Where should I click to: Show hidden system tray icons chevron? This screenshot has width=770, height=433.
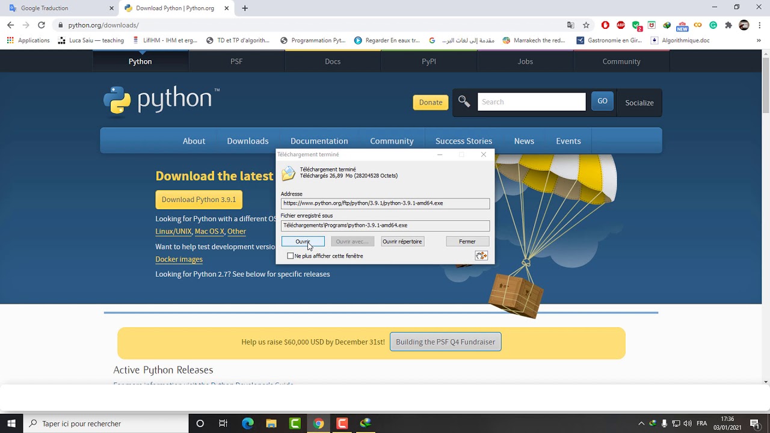click(x=641, y=423)
